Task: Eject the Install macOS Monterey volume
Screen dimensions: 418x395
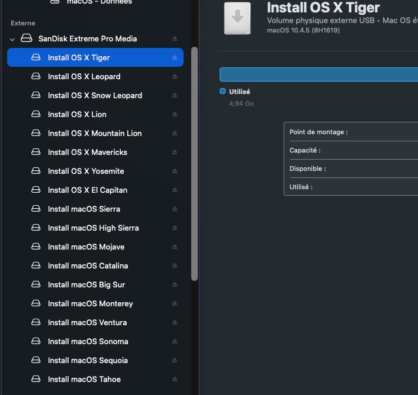Action: click(175, 303)
